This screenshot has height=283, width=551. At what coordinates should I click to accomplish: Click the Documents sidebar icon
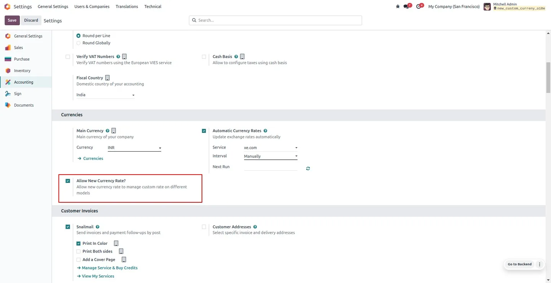click(8, 105)
